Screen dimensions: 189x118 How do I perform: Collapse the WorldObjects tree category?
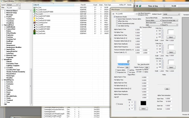(3, 80)
